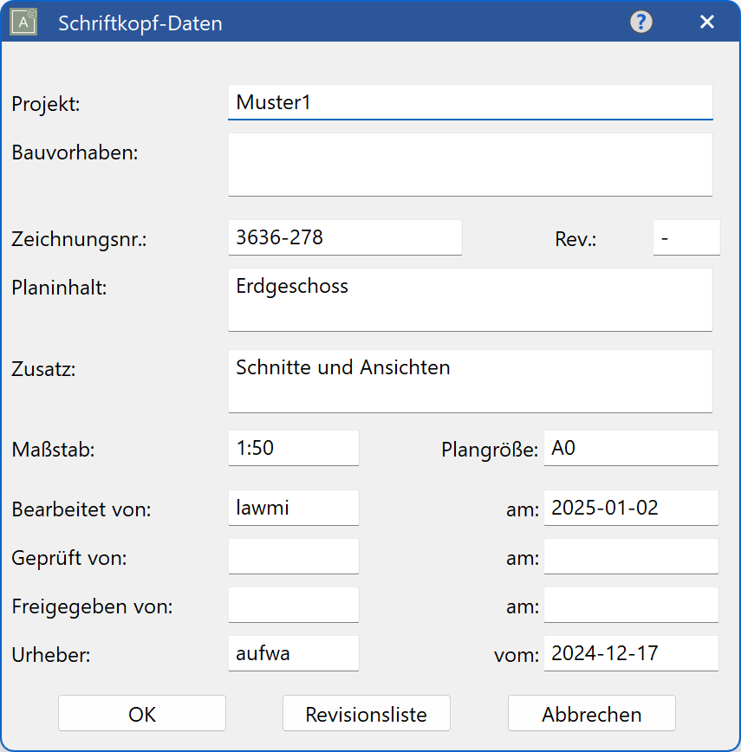
Task: Open the Revisionsliste
Action: 366,714
